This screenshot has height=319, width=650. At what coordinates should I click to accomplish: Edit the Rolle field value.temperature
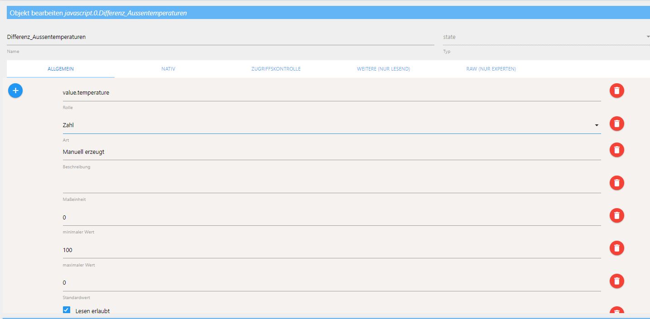point(332,92)
